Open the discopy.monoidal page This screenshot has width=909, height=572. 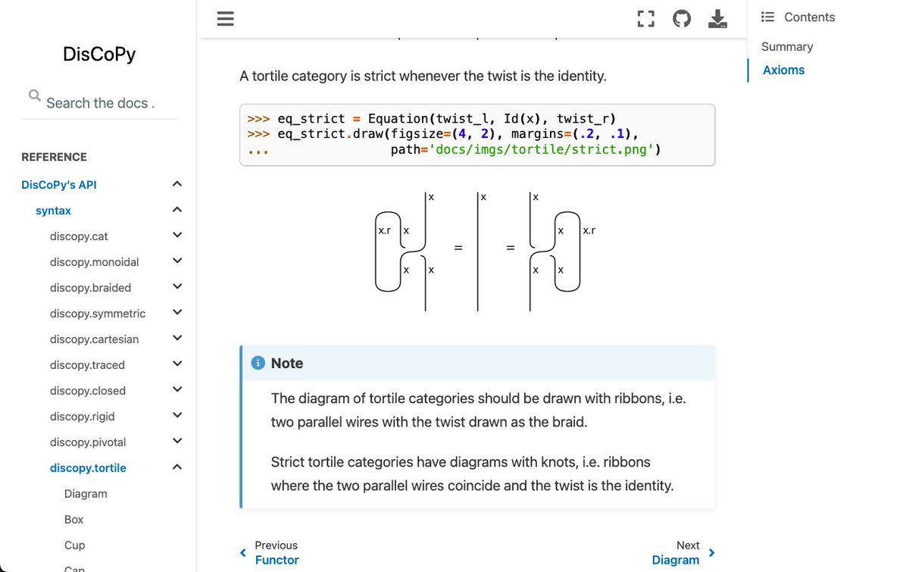(95, 262)
